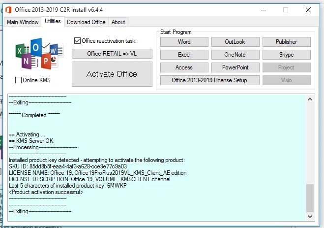Click the log scrollbar up arrow
Viewport: 324px width, 228px height.
pyautogui.click(x=310, y=99)
